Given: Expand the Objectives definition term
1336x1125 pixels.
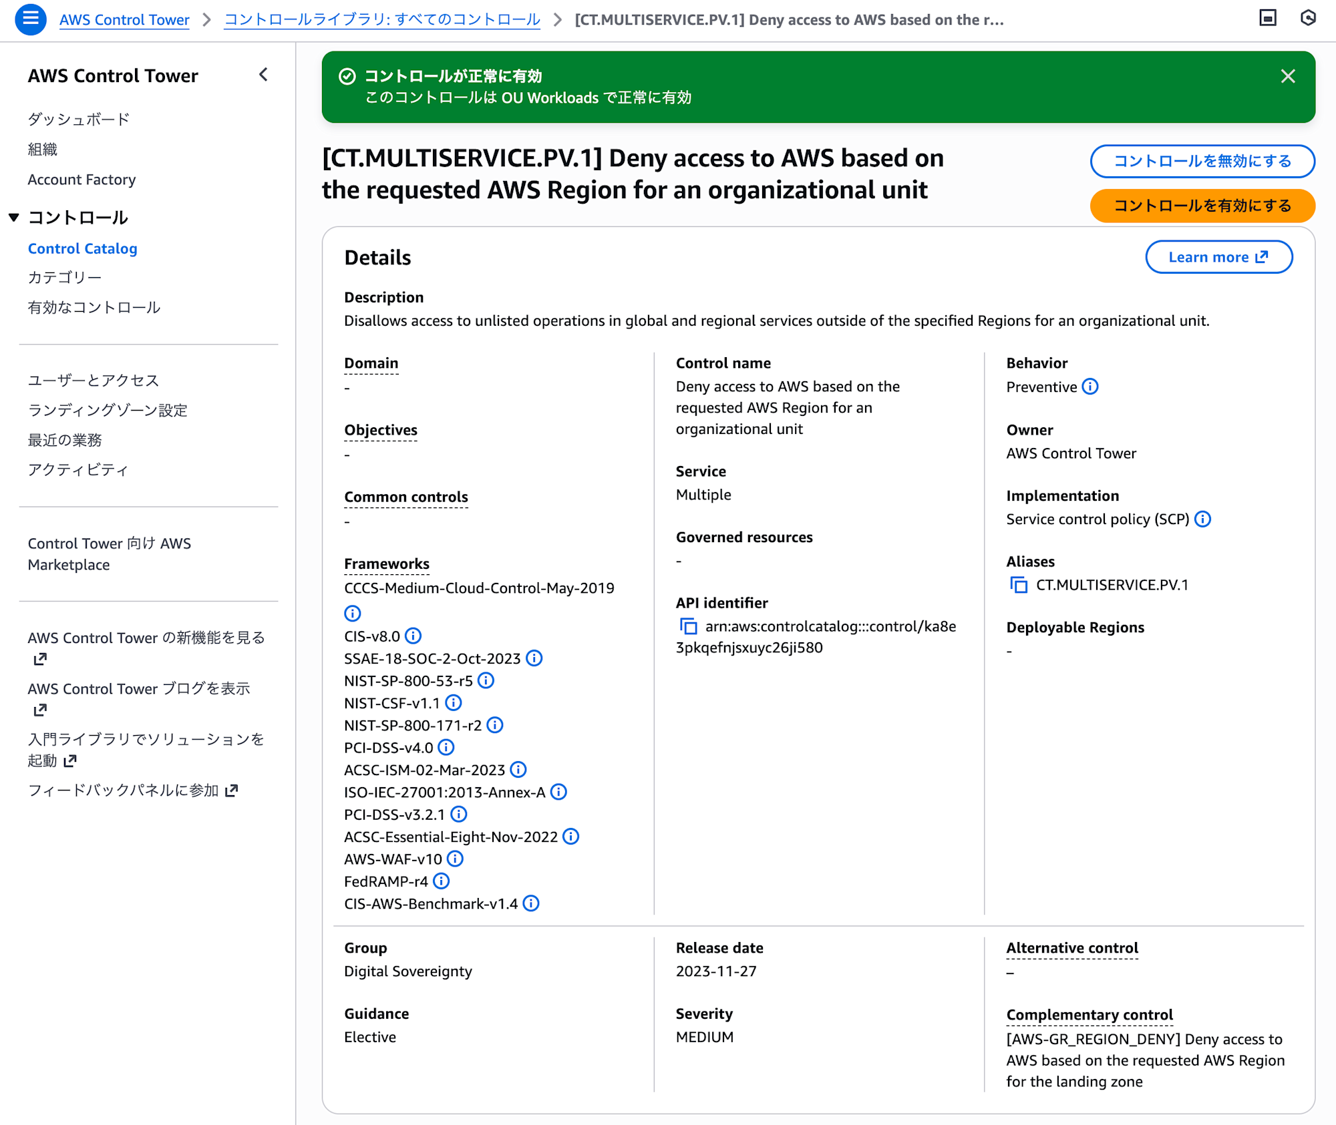Looking at the screenshot, I should tap(381, 430).
